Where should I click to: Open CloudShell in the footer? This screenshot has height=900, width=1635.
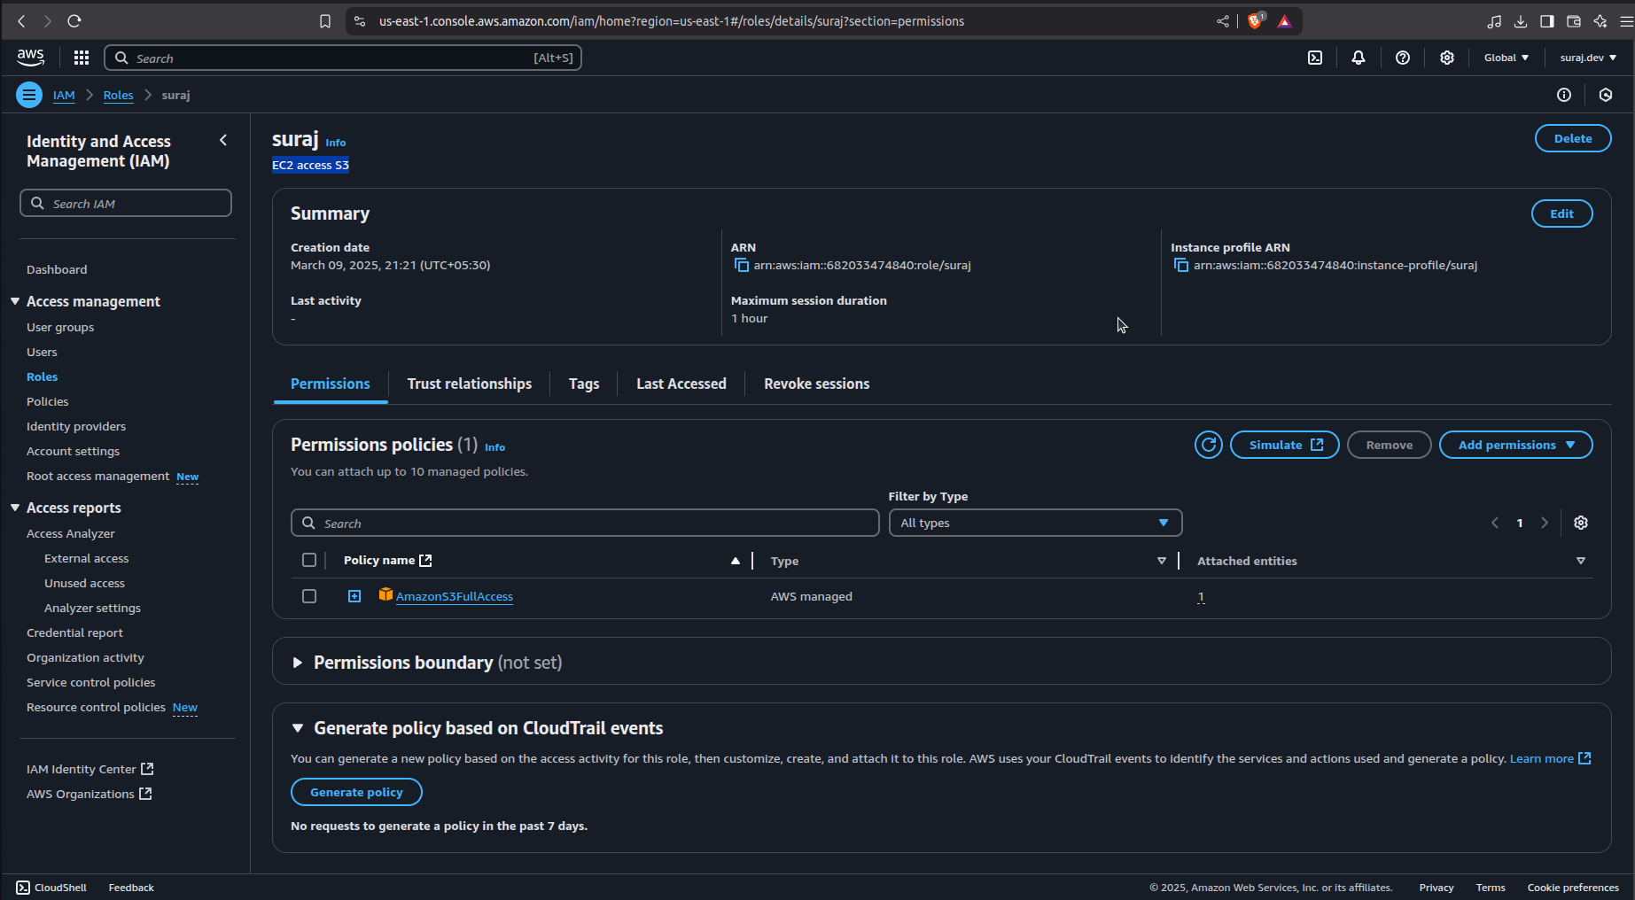51,888
